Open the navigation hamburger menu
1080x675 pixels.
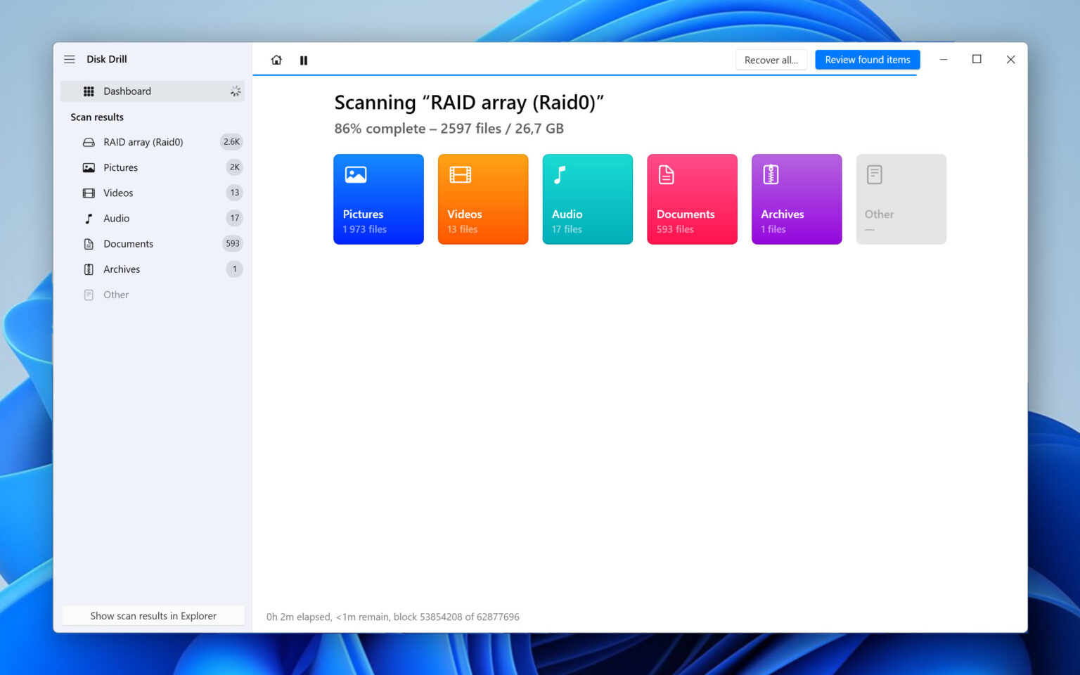pyautogui.click(x=70, y=59)
